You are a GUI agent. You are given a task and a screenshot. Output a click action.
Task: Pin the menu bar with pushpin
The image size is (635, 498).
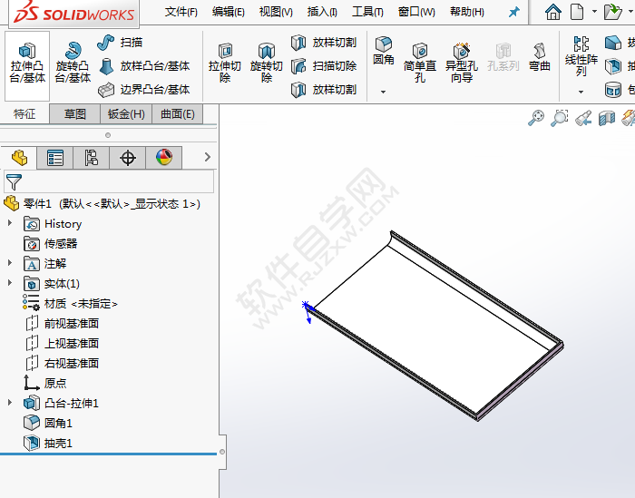(513, 13)
